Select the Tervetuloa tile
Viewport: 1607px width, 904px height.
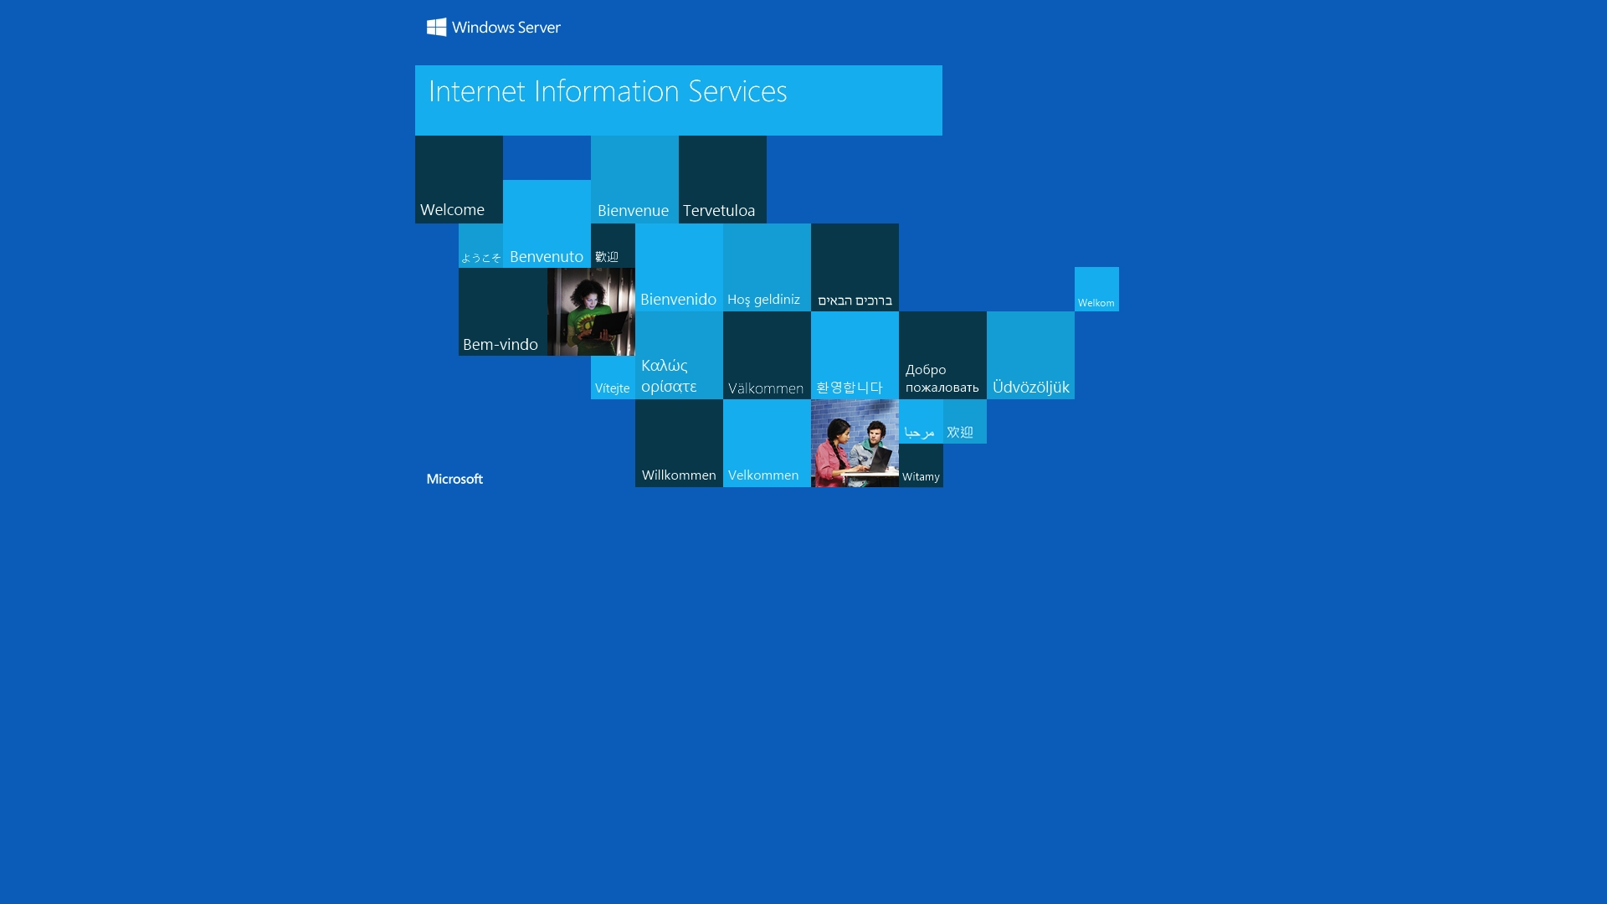(721, 179)
